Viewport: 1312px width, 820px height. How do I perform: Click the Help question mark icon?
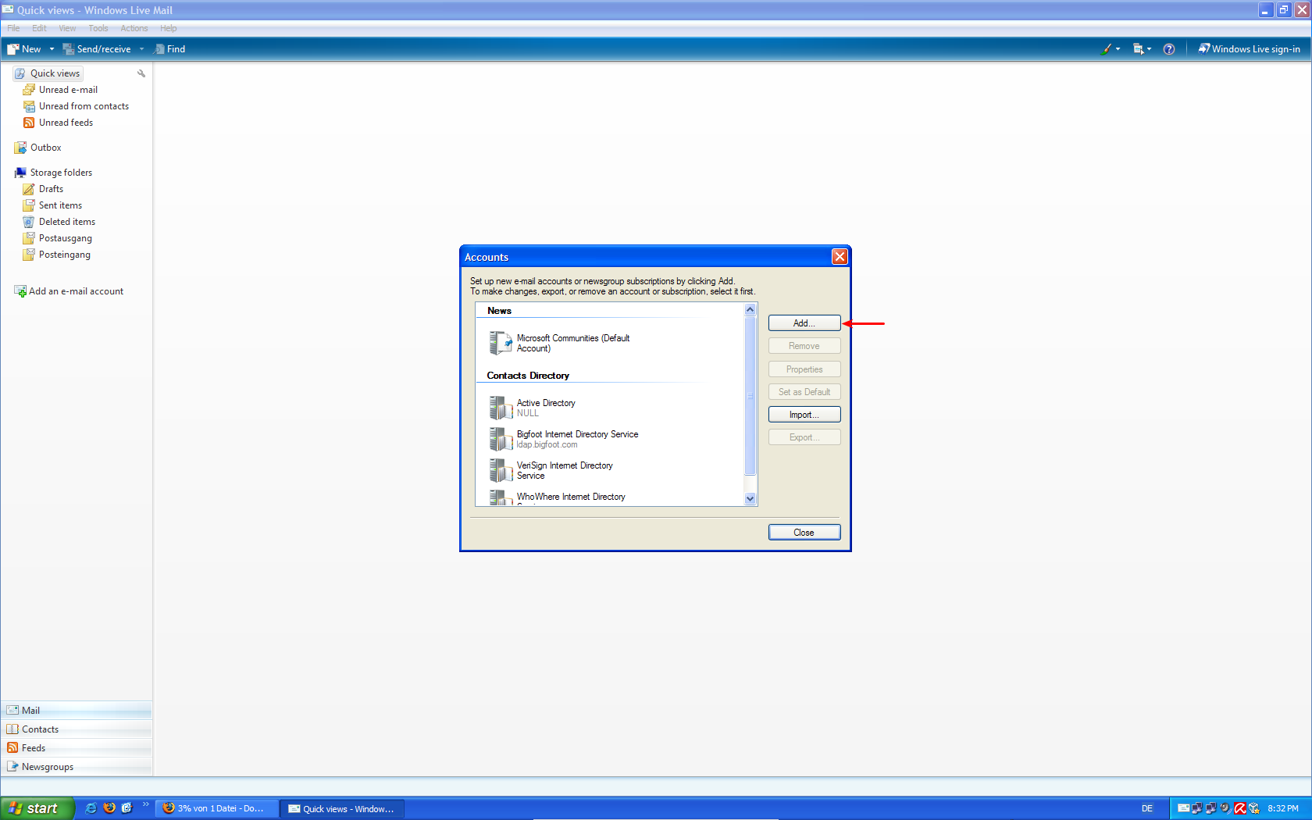point(1168,49)
